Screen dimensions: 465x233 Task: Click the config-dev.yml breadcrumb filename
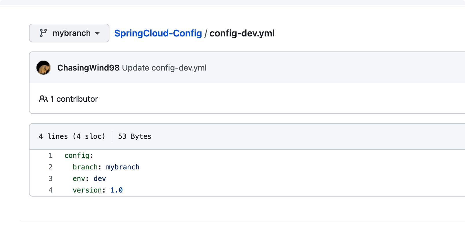coord(242,33)
